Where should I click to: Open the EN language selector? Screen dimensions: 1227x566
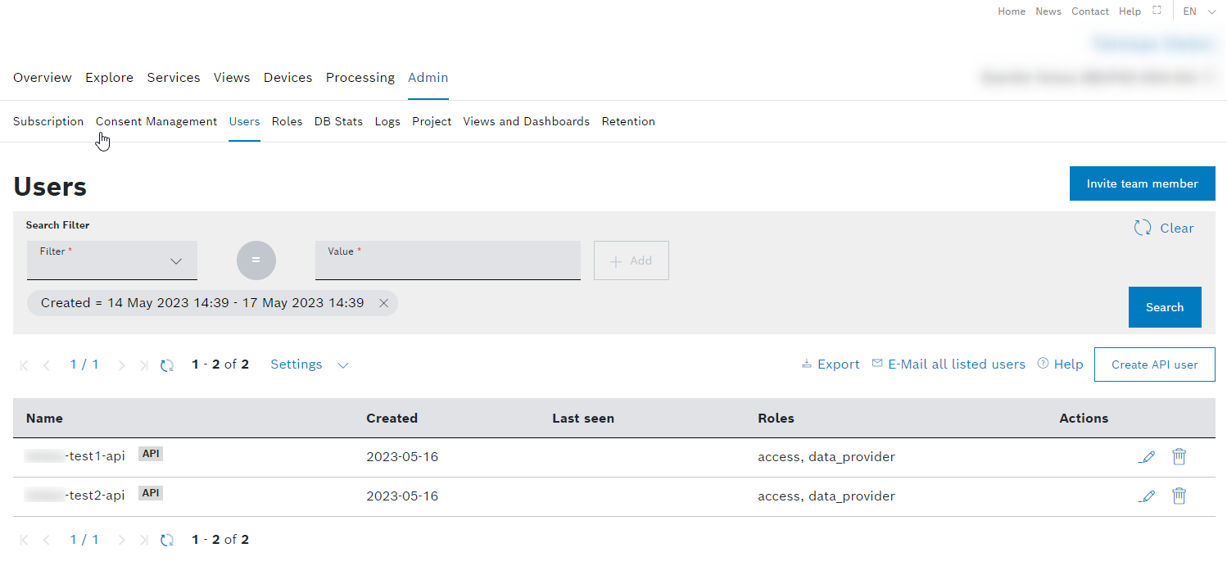(1199, 11)
